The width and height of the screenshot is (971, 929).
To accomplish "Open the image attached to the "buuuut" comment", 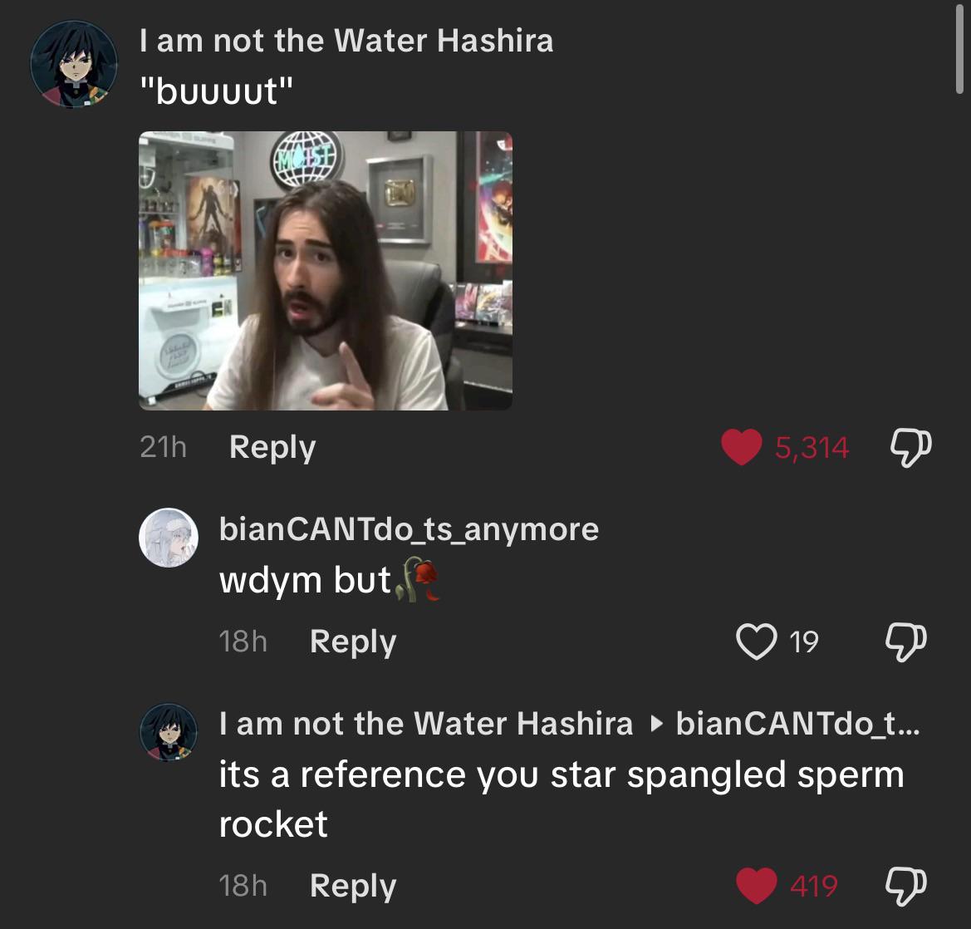I will 325,270.
